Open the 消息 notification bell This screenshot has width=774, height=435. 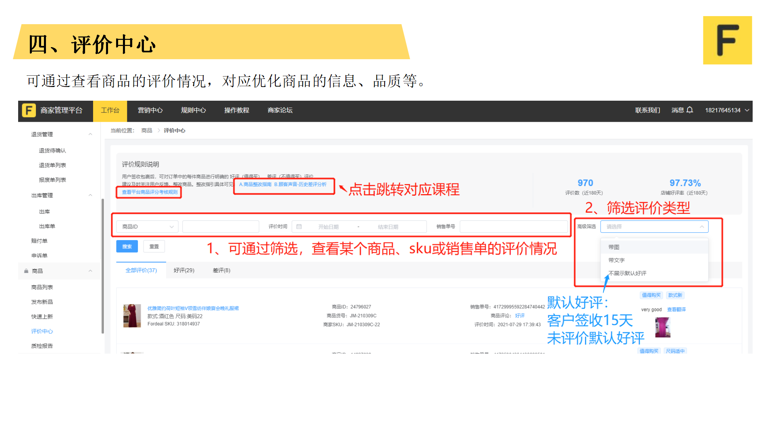(x=690, y=110)
